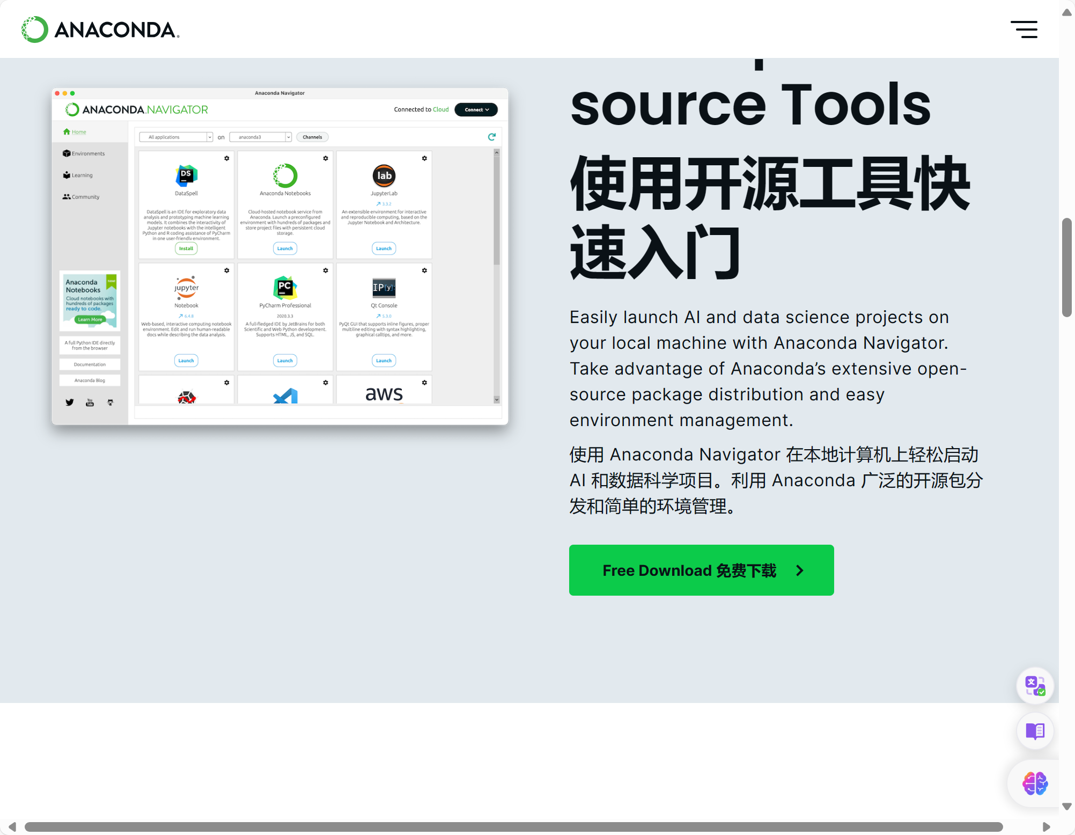This screenshot has width=1075, height=835.
Task: Click the colorful brain AI assistant icon
Action: click(1035, 783)
